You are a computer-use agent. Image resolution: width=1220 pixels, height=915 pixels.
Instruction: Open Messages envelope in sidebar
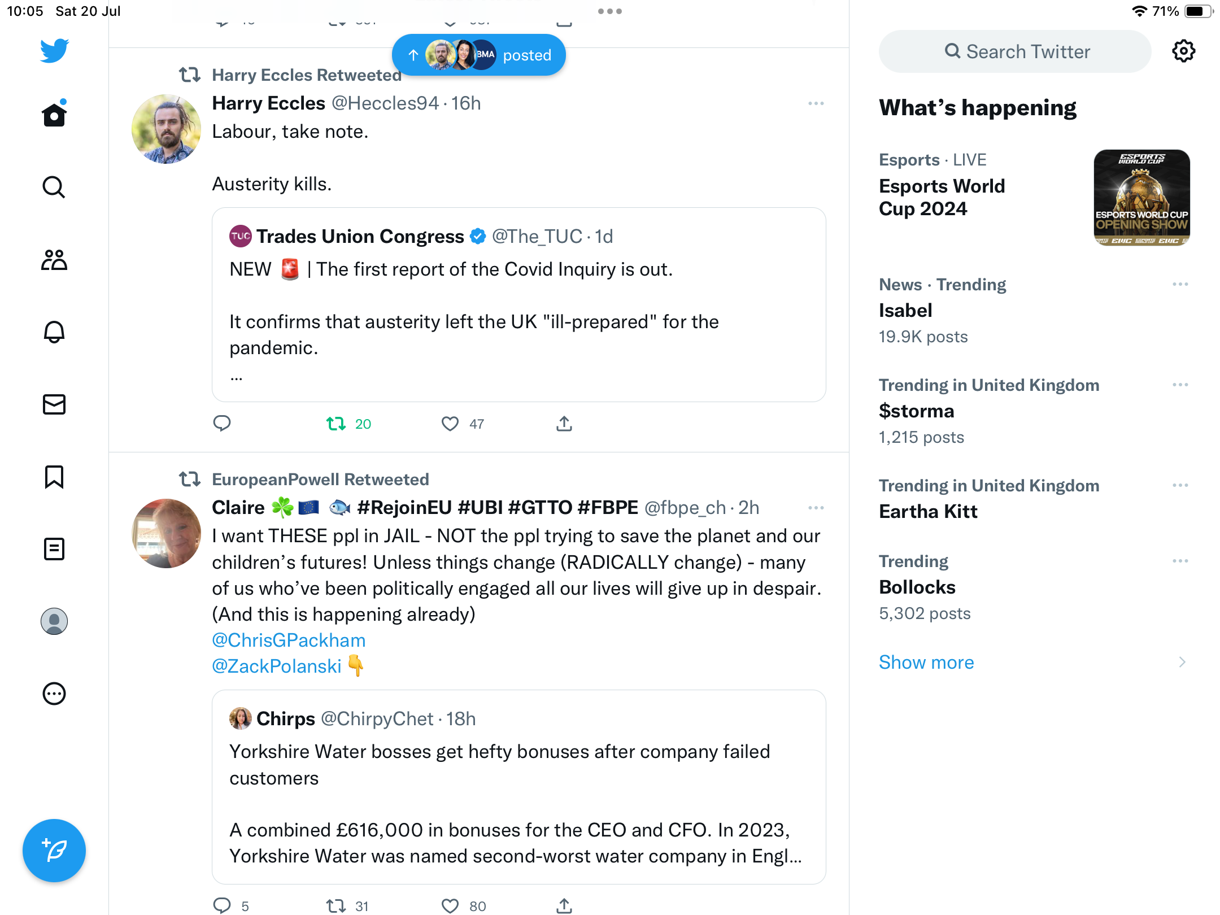(x=54, y=404)
